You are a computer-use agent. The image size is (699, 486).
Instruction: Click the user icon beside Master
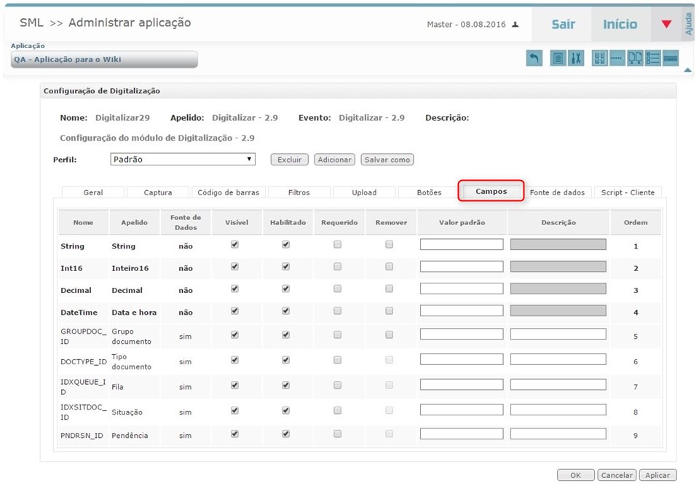516,25
